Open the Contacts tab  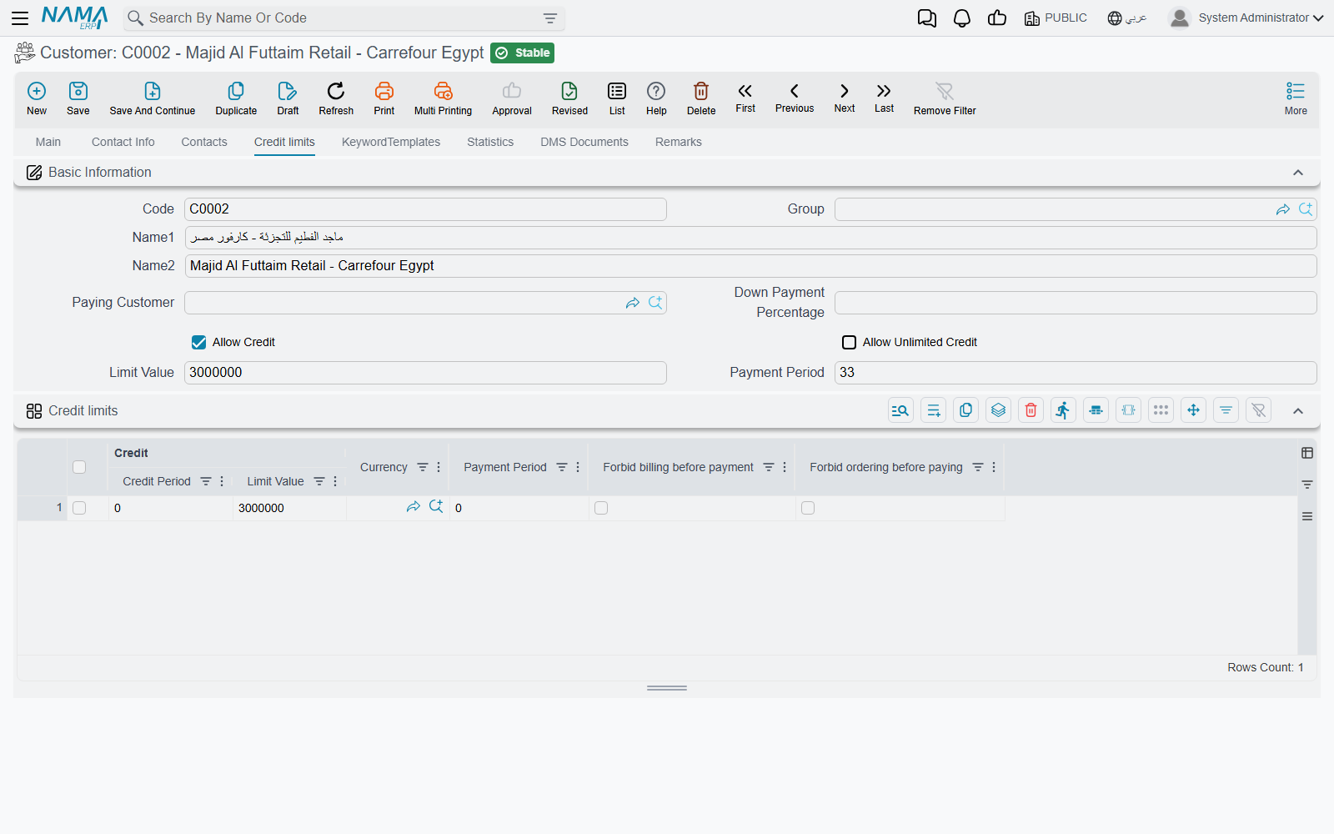tap(204, 142)
